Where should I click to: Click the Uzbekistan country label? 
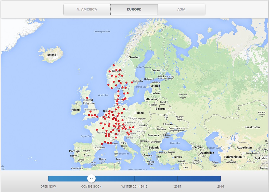coord(245,148)
